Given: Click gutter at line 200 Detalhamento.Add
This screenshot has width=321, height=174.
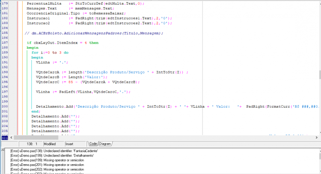Looking at the screenshot, I should point(5,106).
